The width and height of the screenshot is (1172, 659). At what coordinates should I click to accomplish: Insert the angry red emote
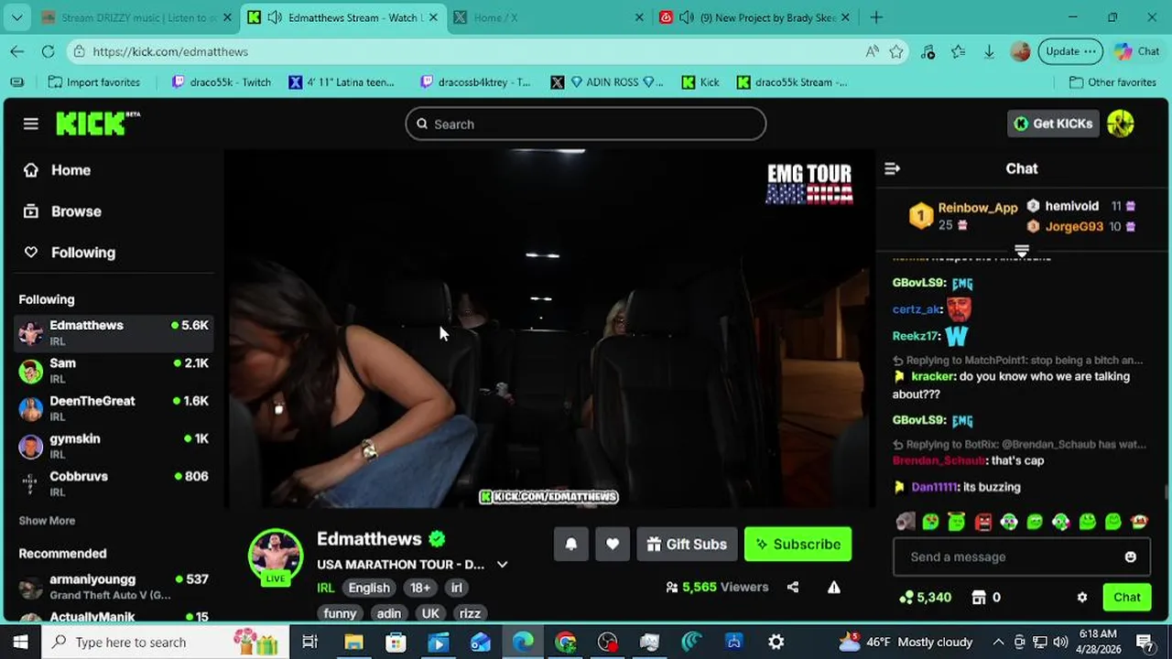[x=983, y=522]
